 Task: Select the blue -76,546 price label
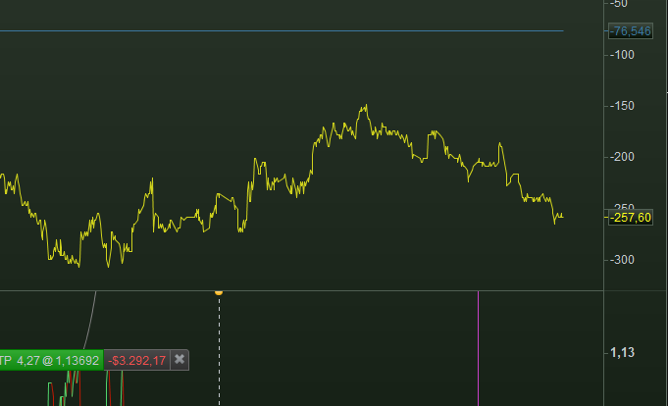pyautogui.click(x=631, y=31)
